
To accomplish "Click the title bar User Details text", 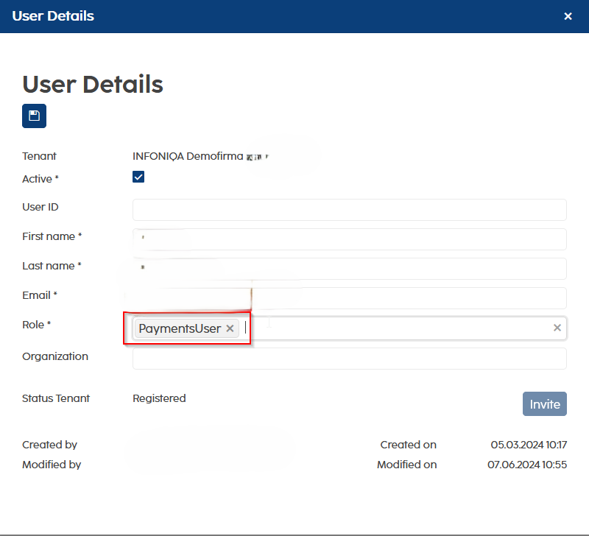I will [53, 16].
